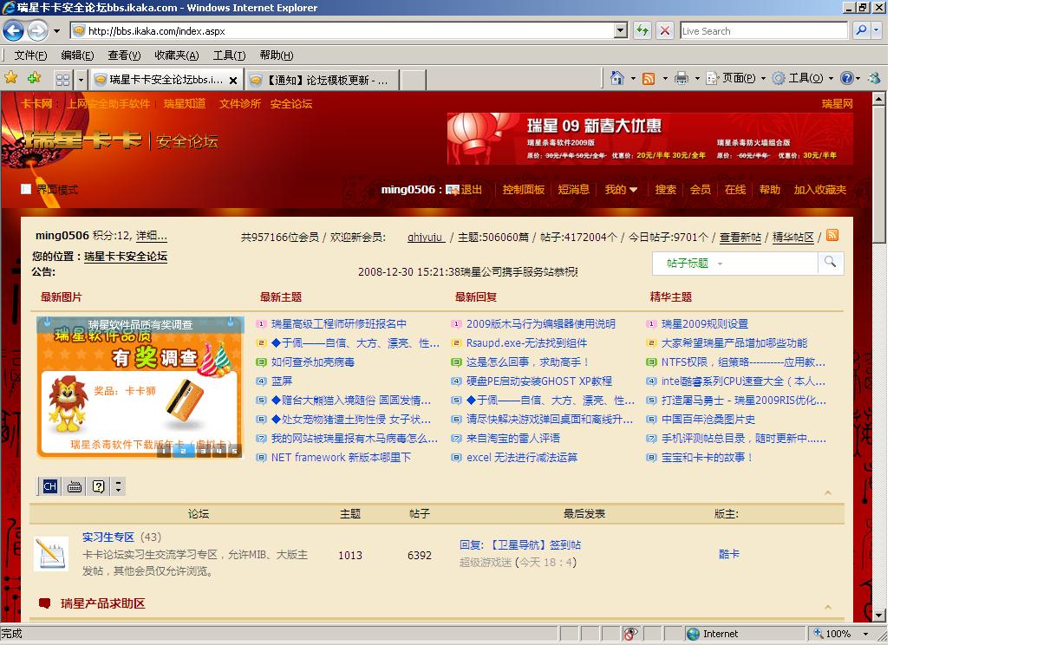Open the new blank tab button
This screenshot has height=645, width=1050.
(x=414, y=80)
